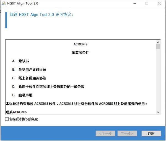The height and width of the screenshot is (141, 166).
Task: Click the license scrollbar thumb
Action: pyautogui.click(x=158, y=46)
